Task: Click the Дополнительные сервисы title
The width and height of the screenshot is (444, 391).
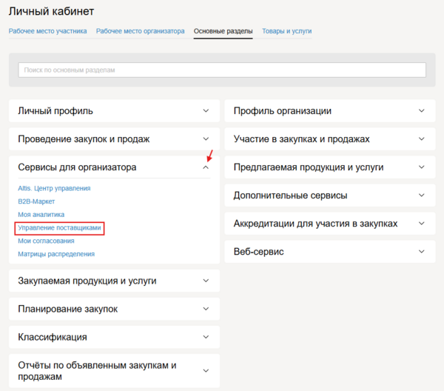Action: pyautogui.click(x=291, y=195)
